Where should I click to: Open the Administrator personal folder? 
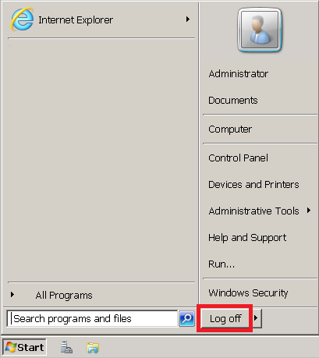pyautogui.click(x=239, y=74)
